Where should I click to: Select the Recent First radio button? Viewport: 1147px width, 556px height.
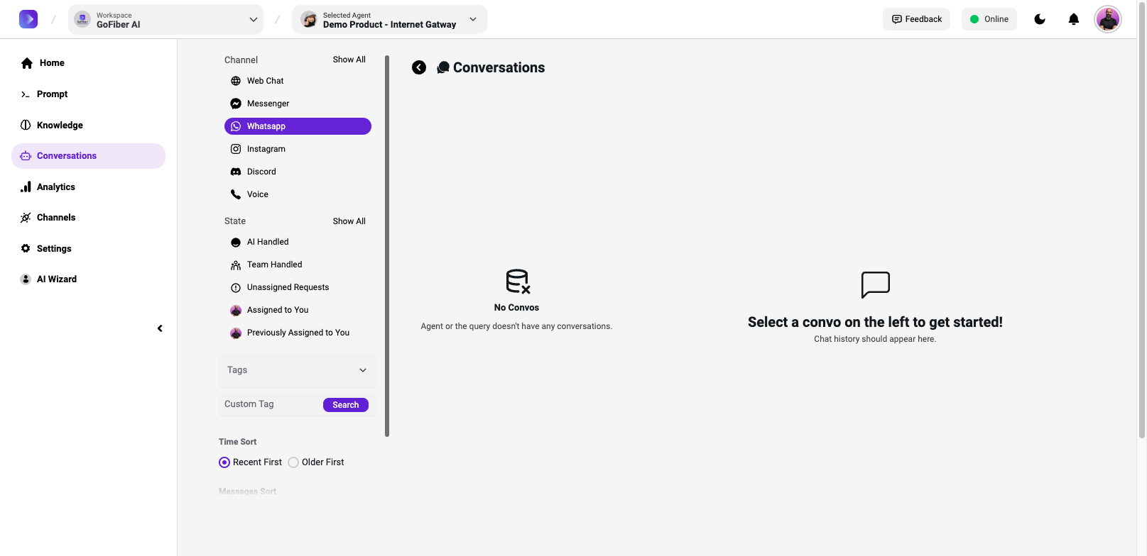(x=224, y=462)
